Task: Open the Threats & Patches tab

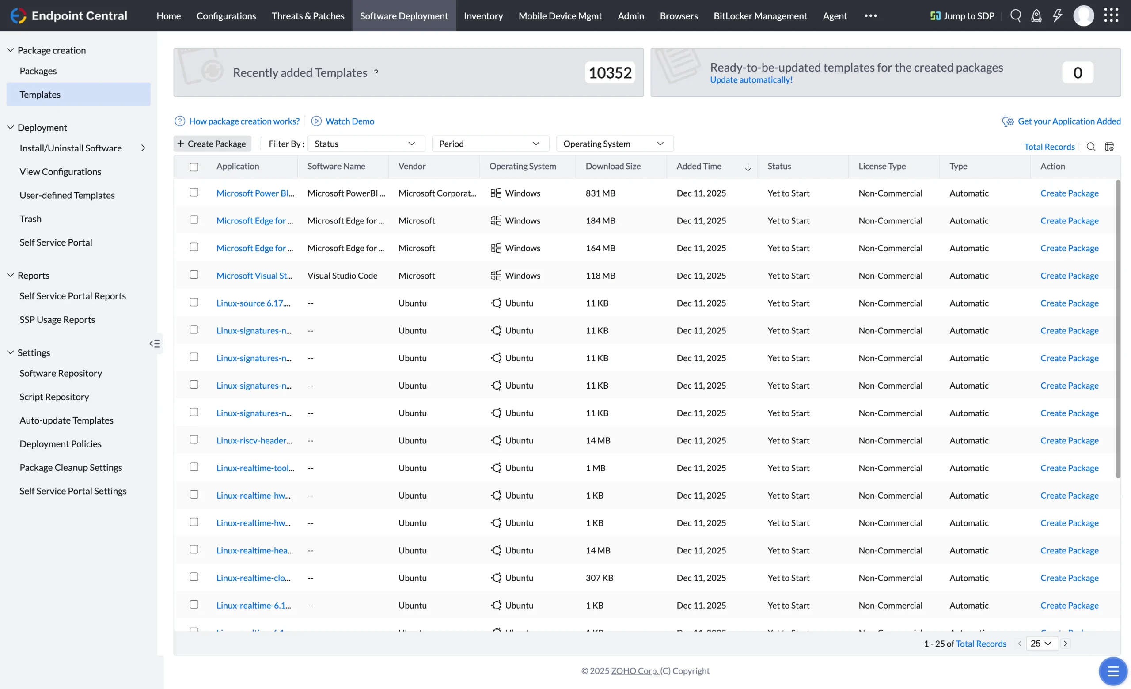Action: pyautogui.click(x=308, y=15)
